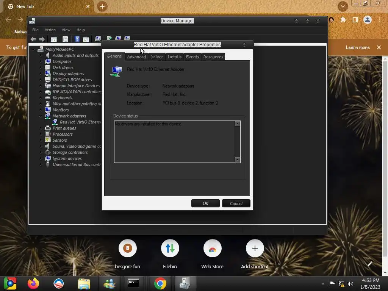This screenshot has width=388, height=291.
Task: Expand the Computer node
Action: coord(41,61)
